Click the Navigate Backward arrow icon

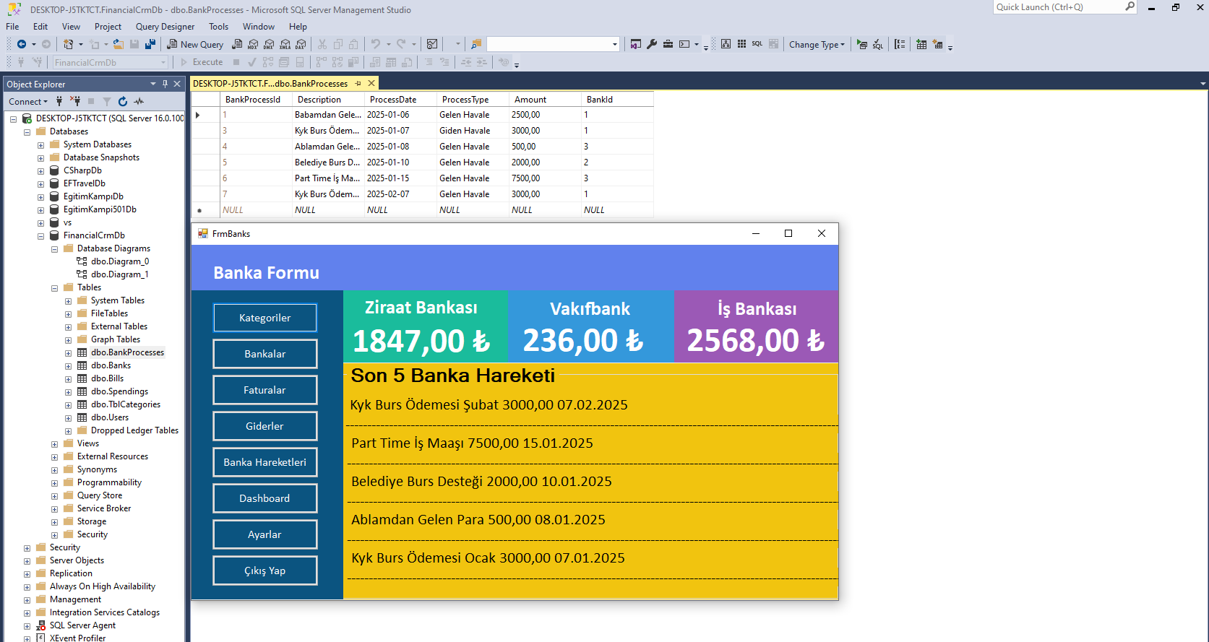pyautogui.click(x=22, y=44)
